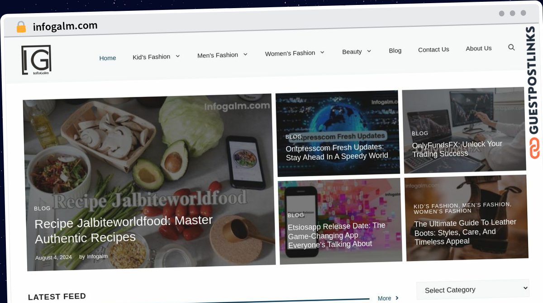
Task: Go to the Home menu item
Action: 108,58
